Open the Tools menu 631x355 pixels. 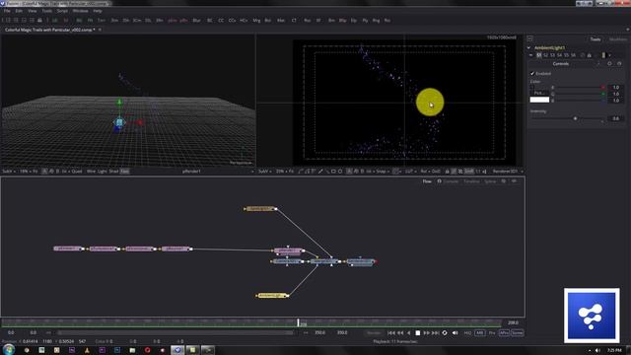(x=46, y=11)
